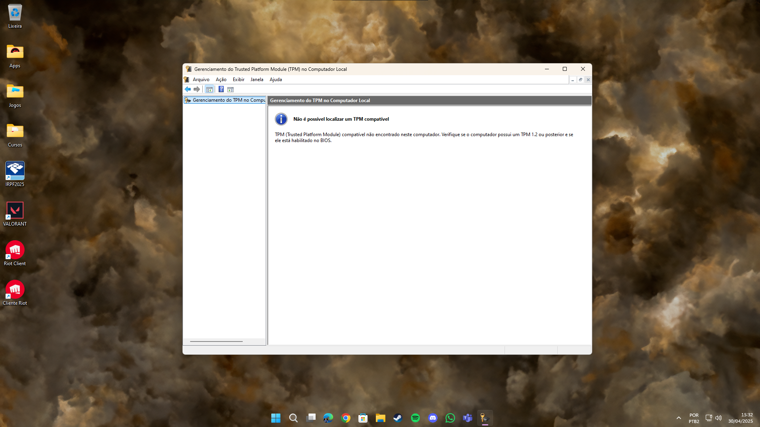The height and width of the screenshot is (427, 760).
Task: Open Microsoft Teams from taskbar
Action: pyautogui.click(x=468, y=418)
